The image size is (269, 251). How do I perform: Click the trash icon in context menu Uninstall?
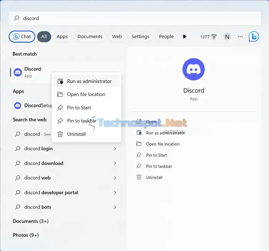[60, 134]
